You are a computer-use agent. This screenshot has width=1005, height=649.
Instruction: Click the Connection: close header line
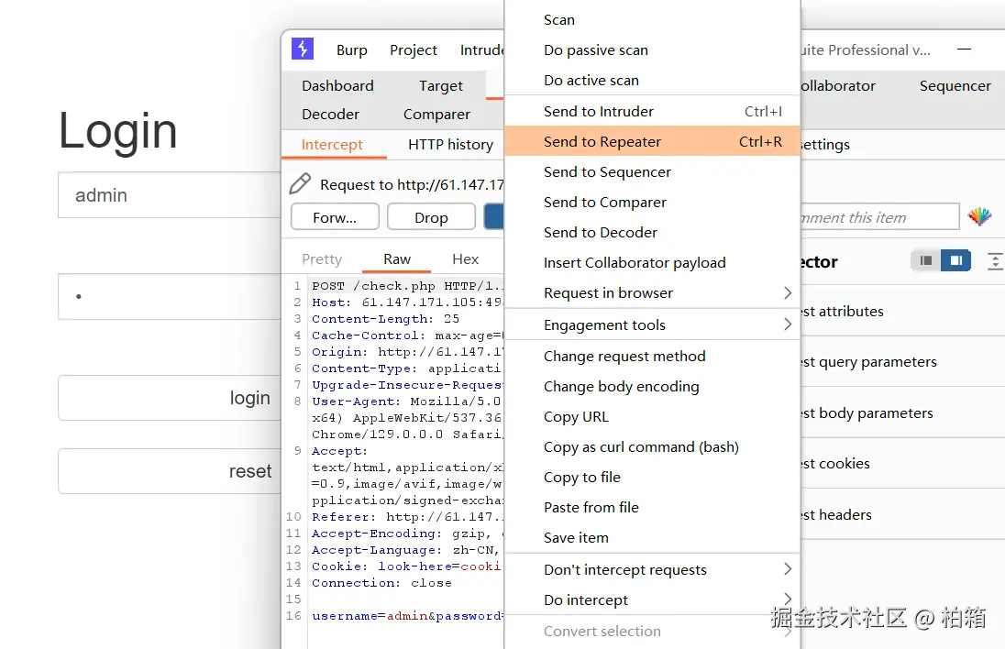point(381,583)
